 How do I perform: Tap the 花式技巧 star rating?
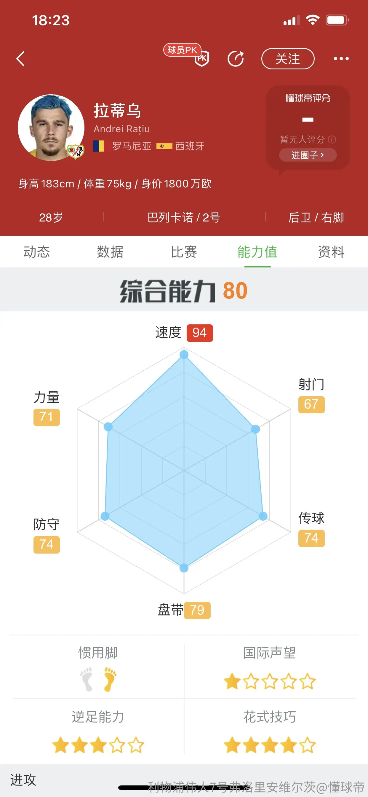pos(269,745)
